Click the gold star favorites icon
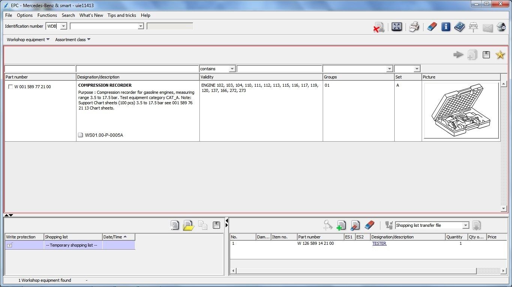The width and height of the screenshot is (512, 287). (x=500, y=55)
